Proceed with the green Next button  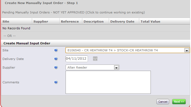point(179,102)
